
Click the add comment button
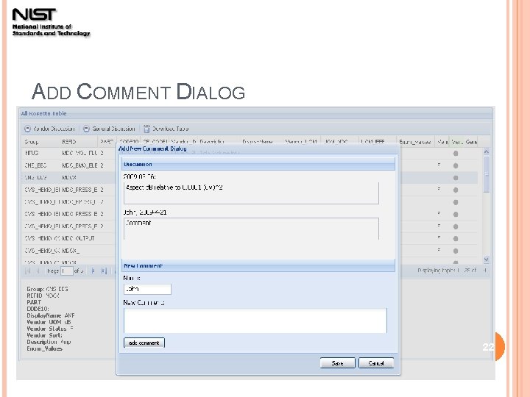coord(144,343)
